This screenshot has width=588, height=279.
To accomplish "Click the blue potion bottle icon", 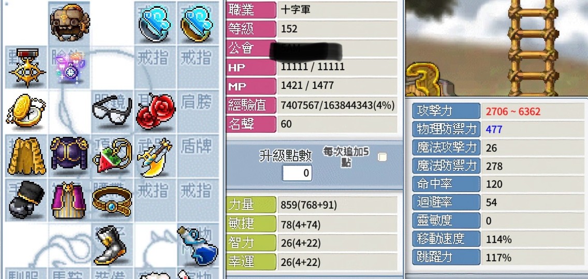I will point(198,245).
